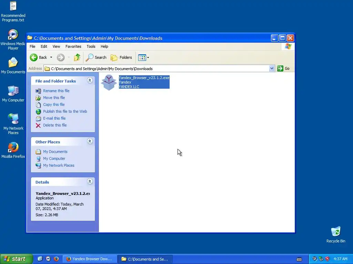Click the Back arrow icon
The image size is (353, 264).
pos(34,57)
